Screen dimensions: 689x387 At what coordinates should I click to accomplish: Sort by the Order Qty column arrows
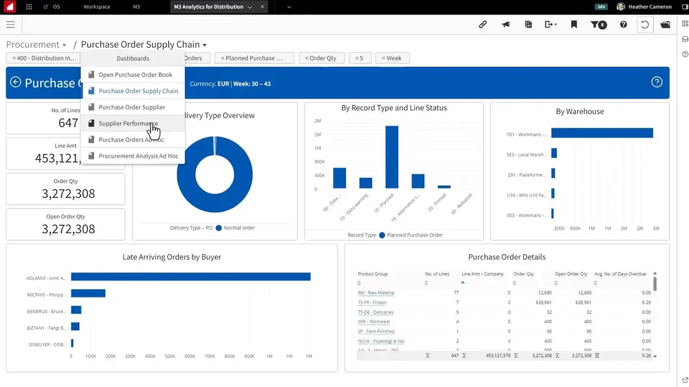(516, 283)
